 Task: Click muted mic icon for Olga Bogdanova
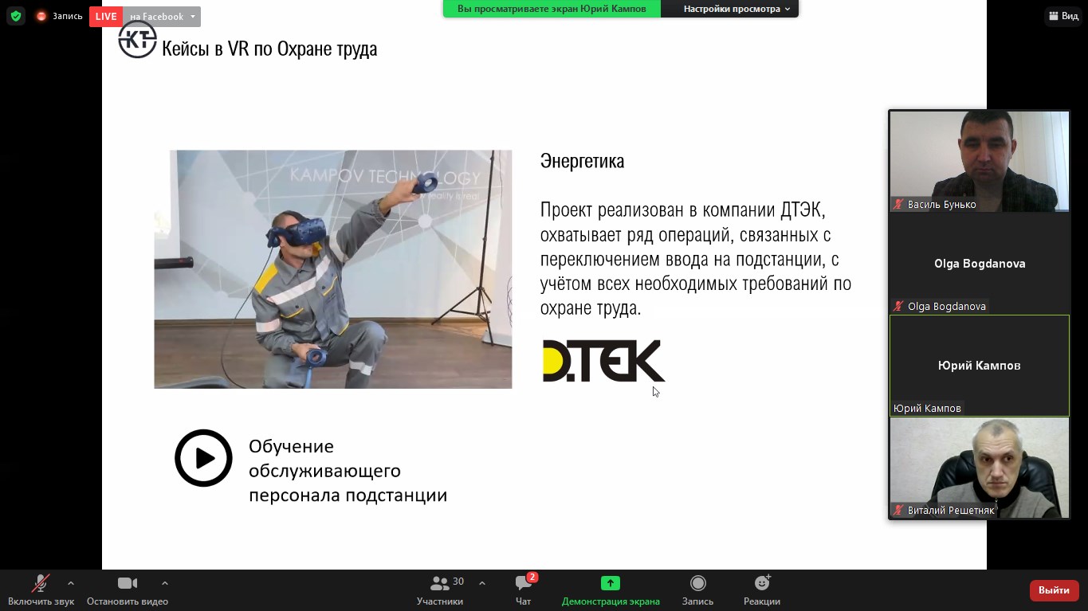(899, 307)
